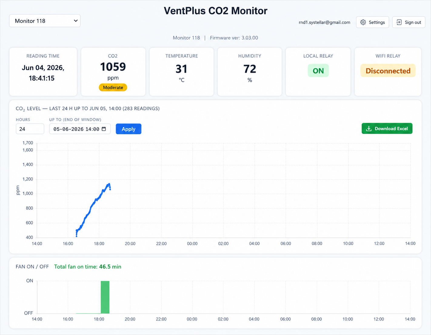Screen dimensions: 431x335
Task: Click the Firmware ver: 3.03.00 text
Action: [234, 38]
